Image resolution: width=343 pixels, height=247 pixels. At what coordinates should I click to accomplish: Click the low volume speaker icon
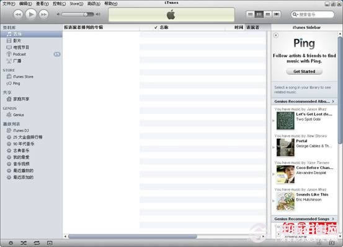coord(58,14)
